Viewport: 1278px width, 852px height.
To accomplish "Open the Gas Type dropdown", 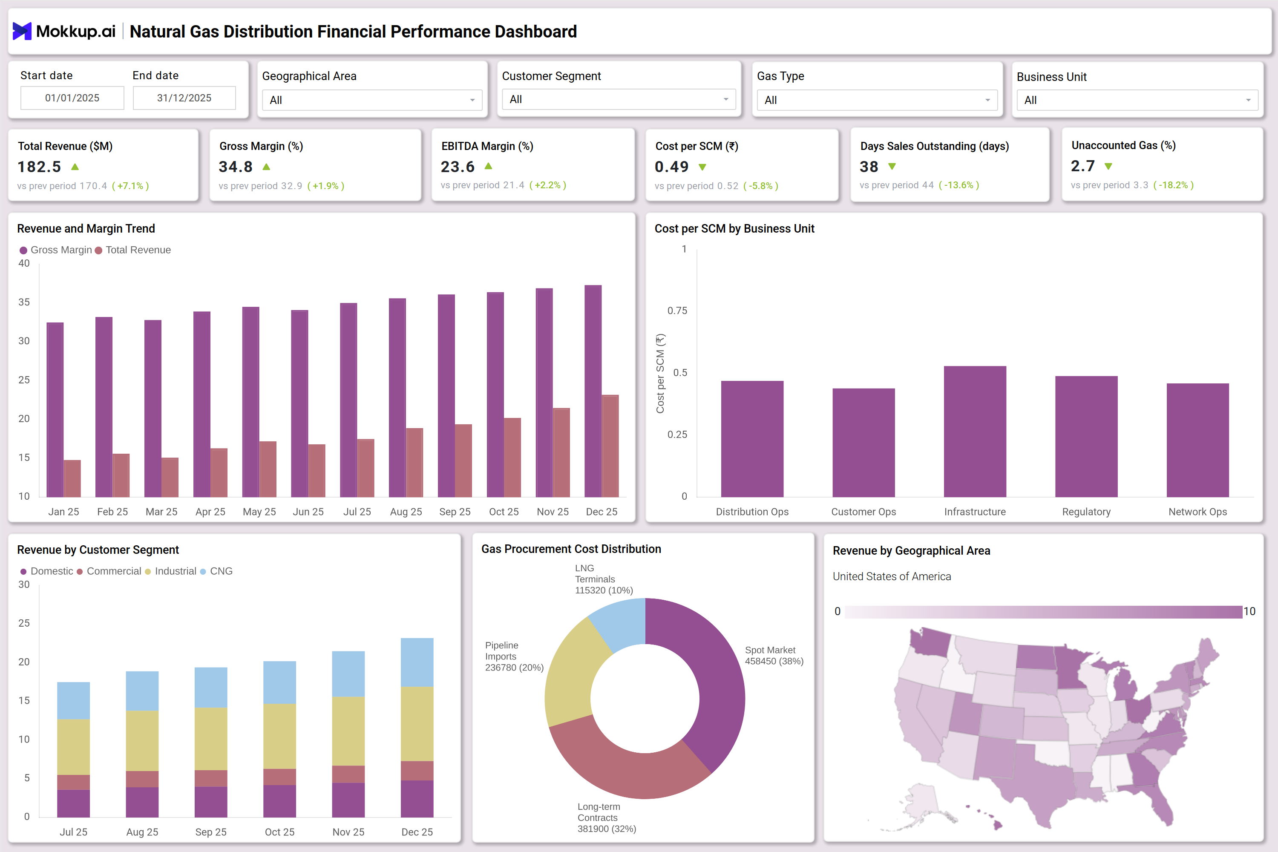I will [877, 100].
